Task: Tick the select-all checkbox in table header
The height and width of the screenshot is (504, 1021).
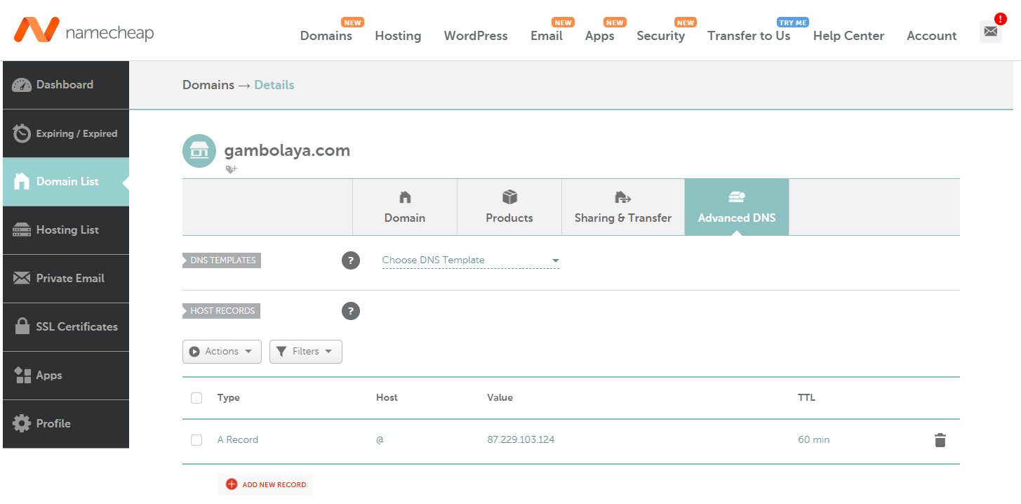Action: 196,398
